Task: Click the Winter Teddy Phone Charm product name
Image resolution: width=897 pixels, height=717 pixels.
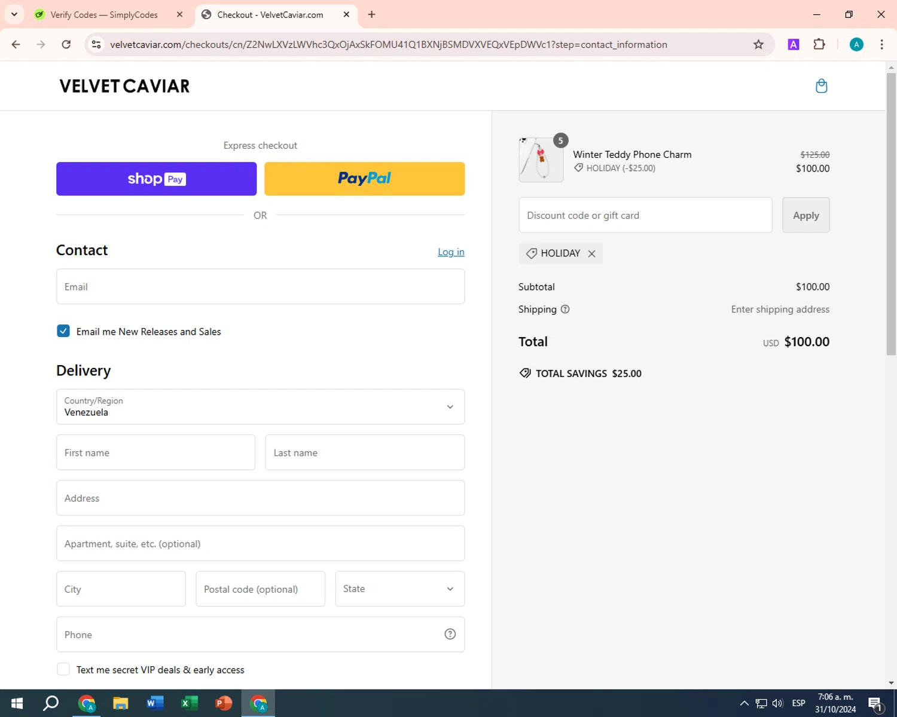Action: click(632, 154)
